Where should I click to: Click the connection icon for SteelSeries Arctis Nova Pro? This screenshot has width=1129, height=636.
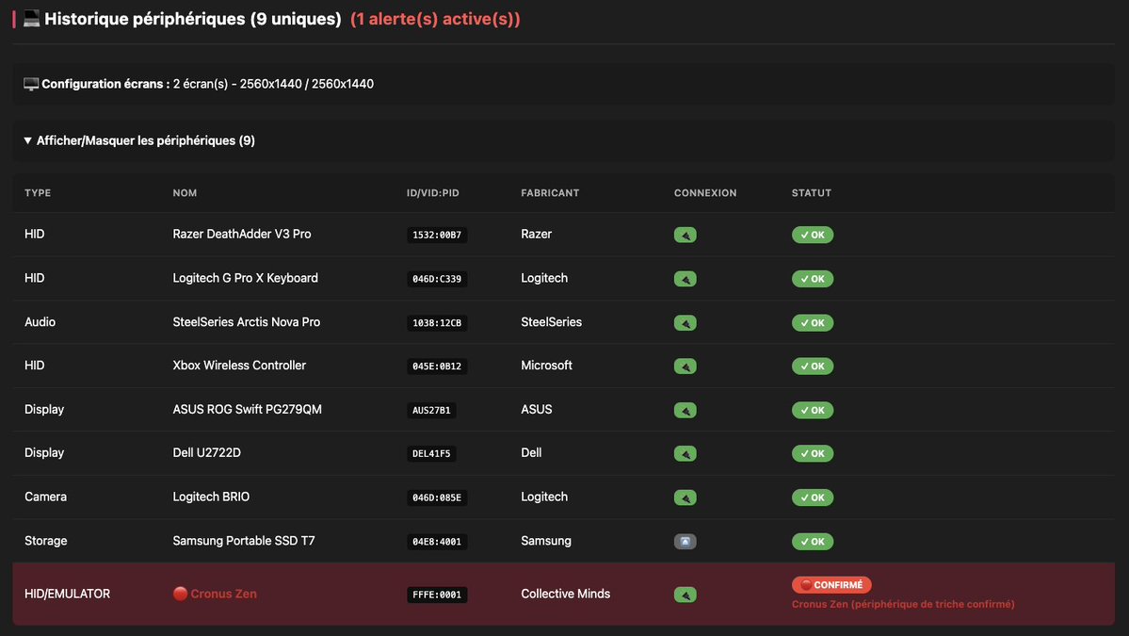tap(685, 322)
